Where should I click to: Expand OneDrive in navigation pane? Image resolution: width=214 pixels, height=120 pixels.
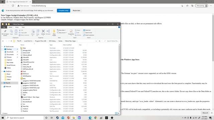tap(2, 71)
